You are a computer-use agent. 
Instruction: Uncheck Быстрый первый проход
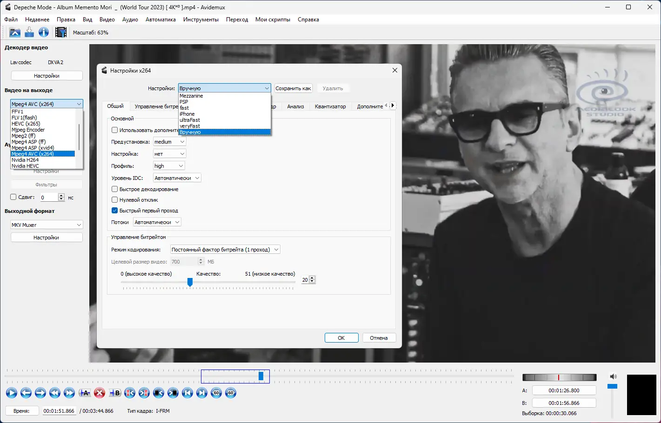(x=114, y=211)
